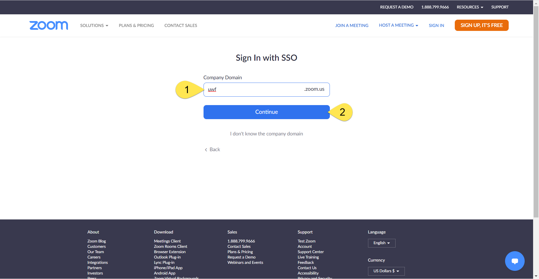Open footer Contact Sales link
Image resolution: width=539 pixels, height=279 pixels.
[239, 246]
